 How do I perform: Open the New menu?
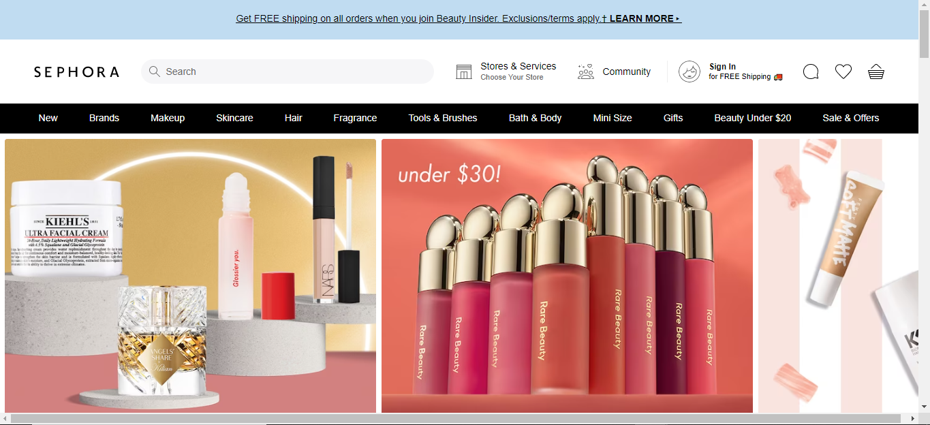(48, 118)
